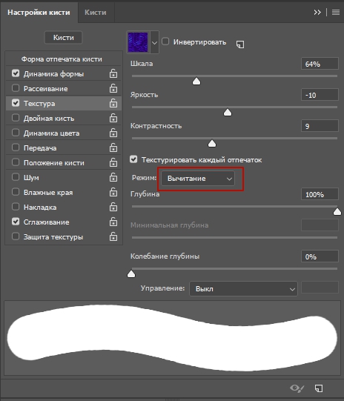
Task: Open Режим dropdown showing Вычитание
Action: pyautogui.click(x=198, y=179)
